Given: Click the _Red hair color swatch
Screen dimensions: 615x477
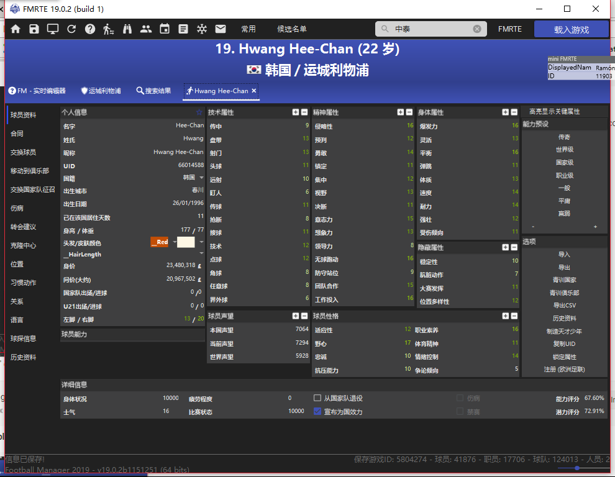Looking at the screenshot, I should pyautogui.click(x=160, y=242).
